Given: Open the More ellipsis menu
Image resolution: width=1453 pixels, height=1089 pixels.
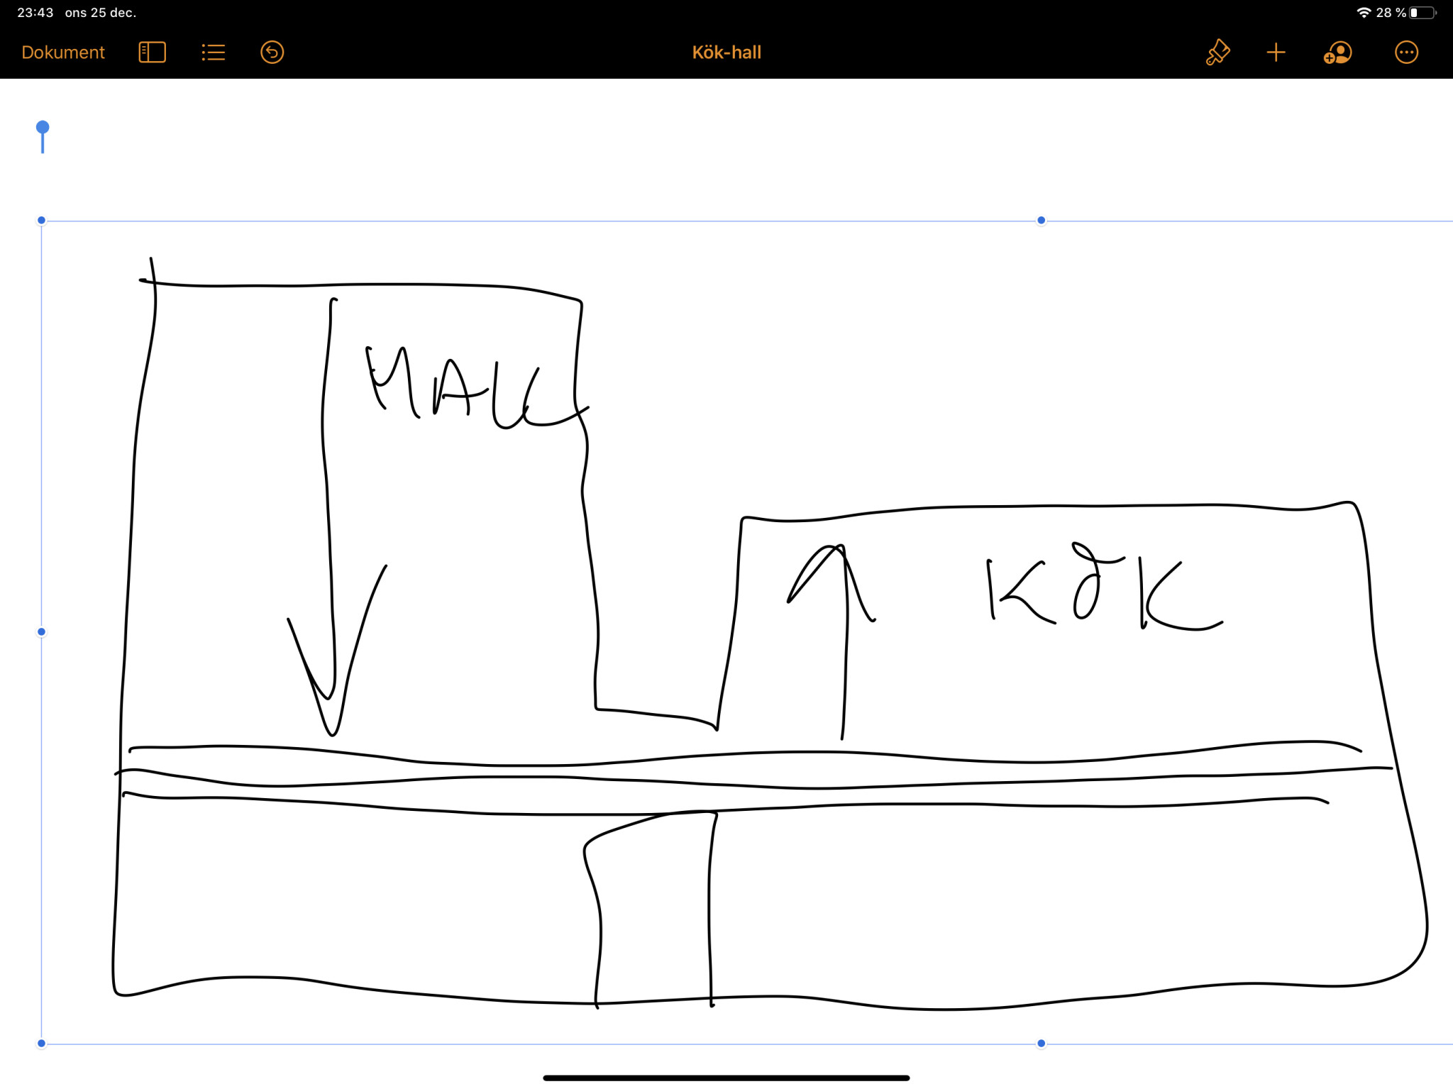Looking at the screenshot, I should point(1406,52).
